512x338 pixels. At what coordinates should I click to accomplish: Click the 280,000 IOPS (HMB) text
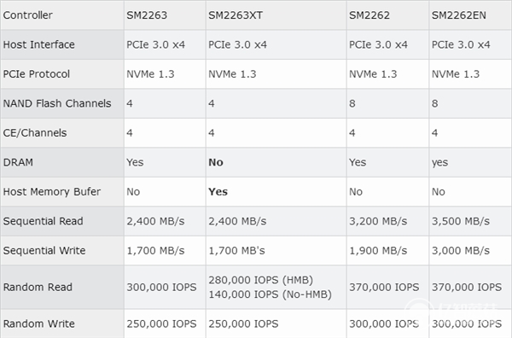coord(261,280)
